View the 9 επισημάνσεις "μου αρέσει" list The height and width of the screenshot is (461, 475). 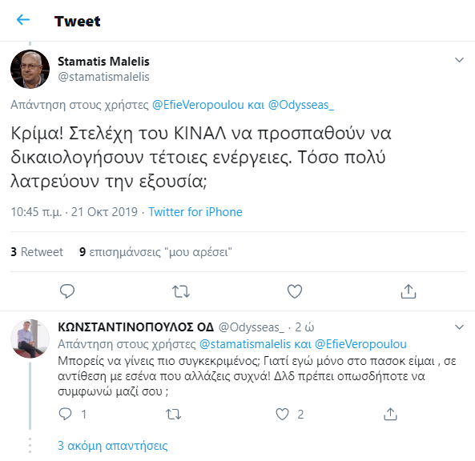(155, 251)
